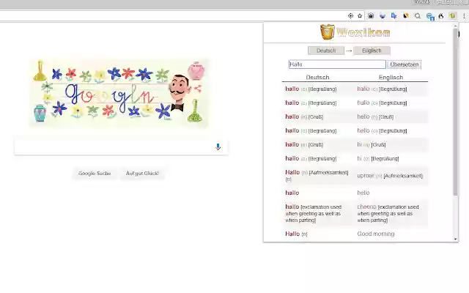The image size is (469, 293).
Task: Focus the Woxikon search field containing Hallo
Action: point(337,64)
